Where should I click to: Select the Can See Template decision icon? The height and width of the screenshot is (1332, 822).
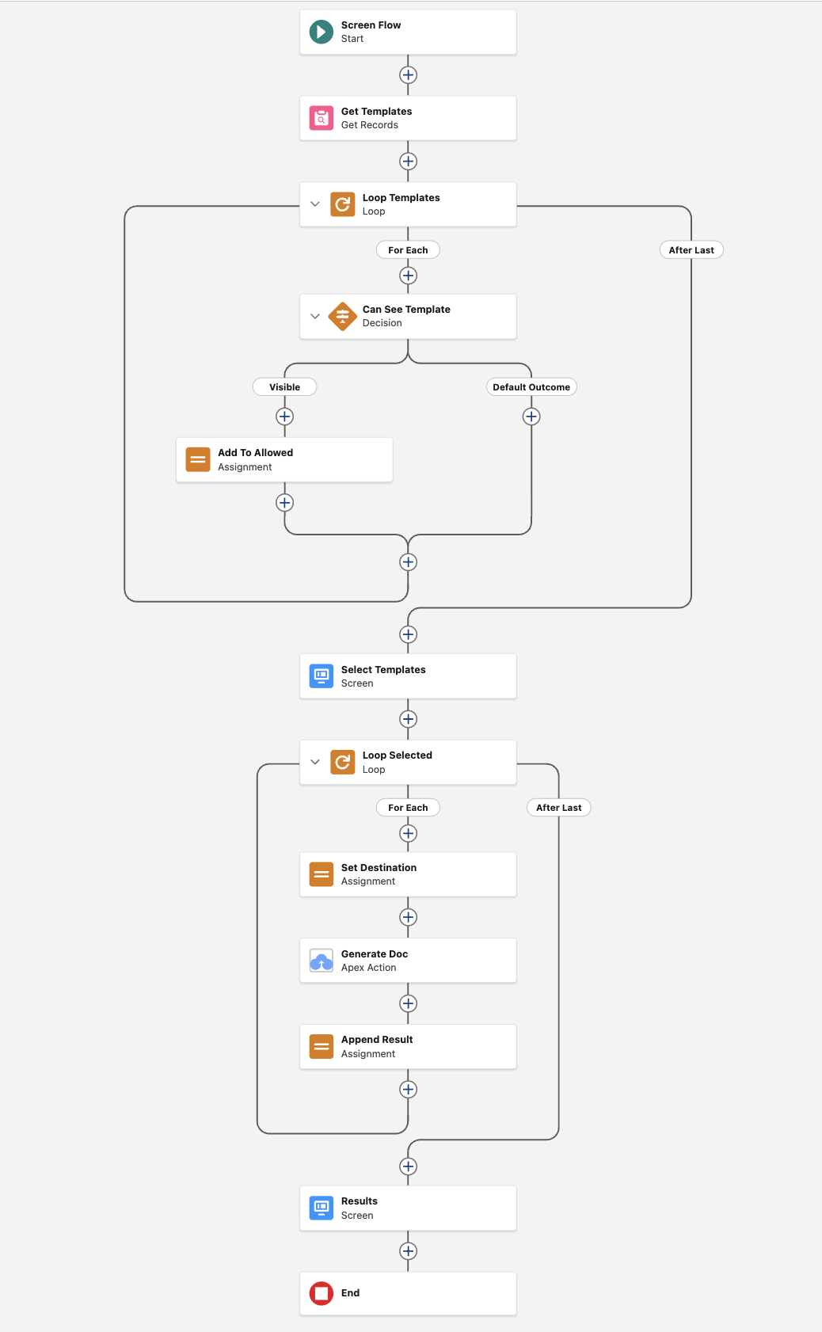[x=342, y=316]
